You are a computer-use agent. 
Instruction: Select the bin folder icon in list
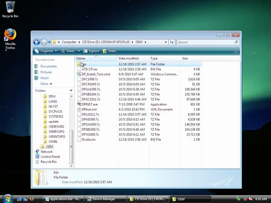(x=79, y=64)
